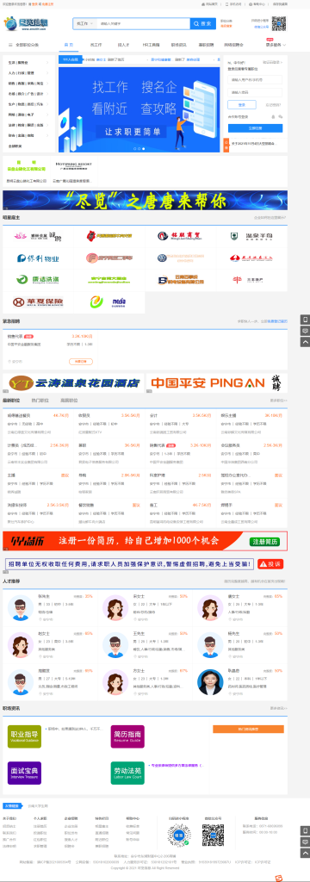Click 佛利物业 company logo
Image resolution: width=310 pixels, height=882 pixels.
(x=38, y=258)
